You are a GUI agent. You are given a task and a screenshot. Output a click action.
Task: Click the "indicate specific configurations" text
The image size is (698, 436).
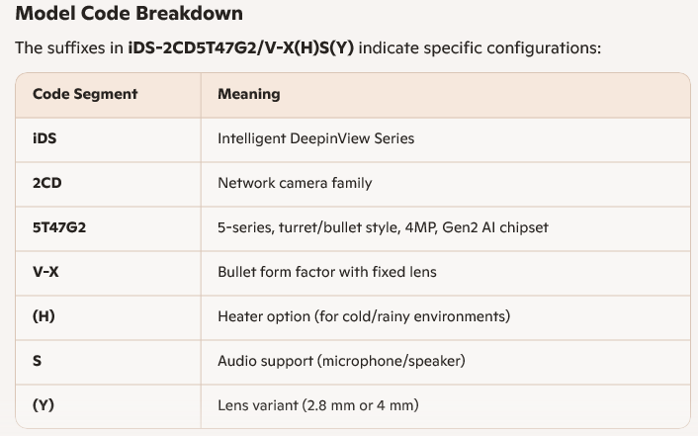tap(480, 48)
